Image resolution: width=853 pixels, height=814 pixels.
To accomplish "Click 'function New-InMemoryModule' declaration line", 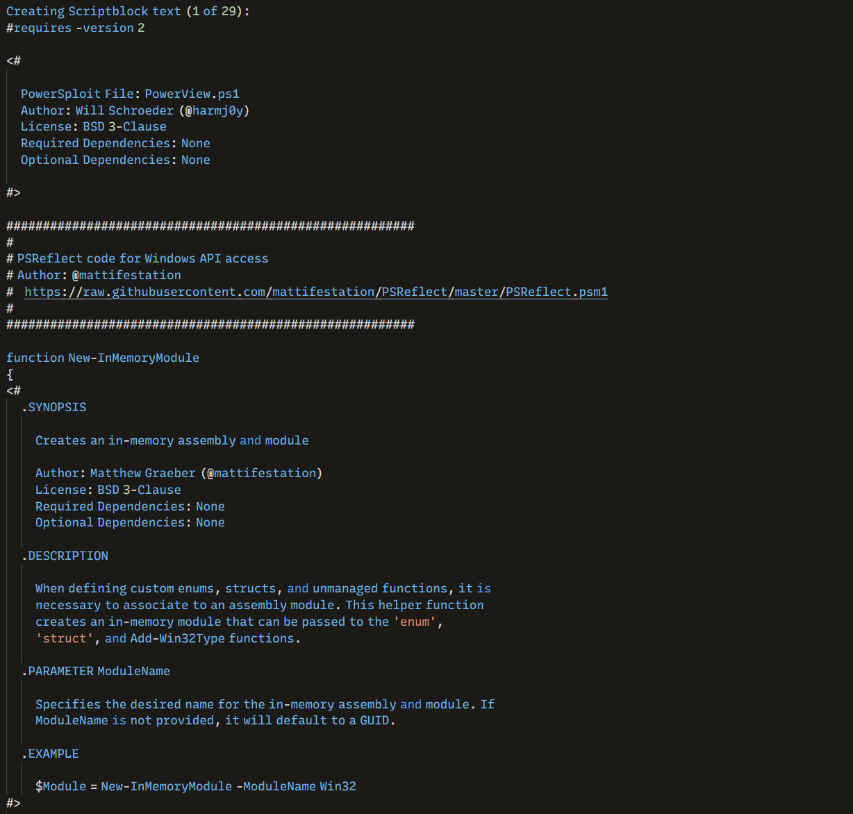I will pos(103,358).
